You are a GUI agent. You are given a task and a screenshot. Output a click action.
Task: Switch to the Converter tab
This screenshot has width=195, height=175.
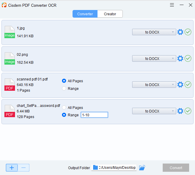[x=85, y=14]
